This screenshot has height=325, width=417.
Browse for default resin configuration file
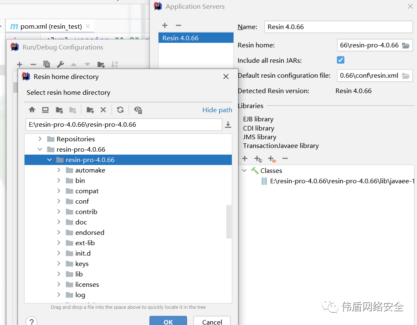[x=406, y=76]
